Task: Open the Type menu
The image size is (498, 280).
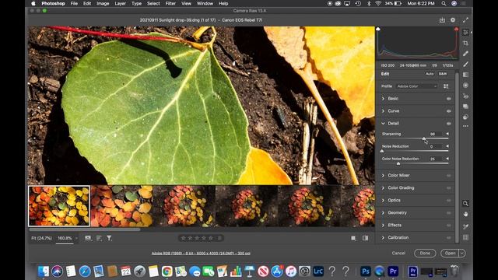Action: coord(136,3)
